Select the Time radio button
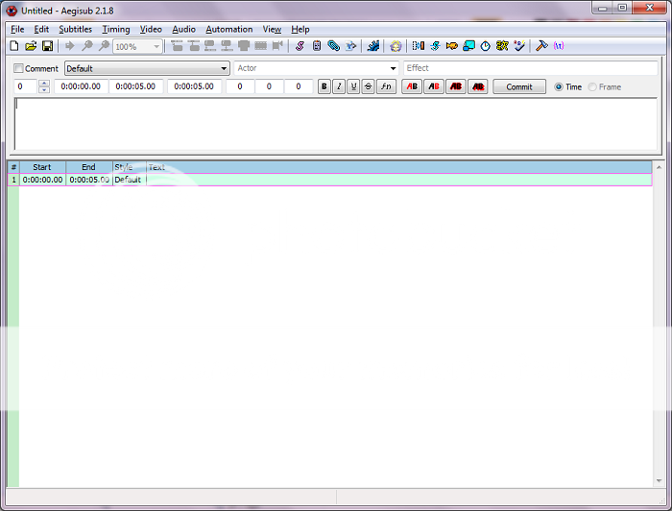 click(559, 87)
